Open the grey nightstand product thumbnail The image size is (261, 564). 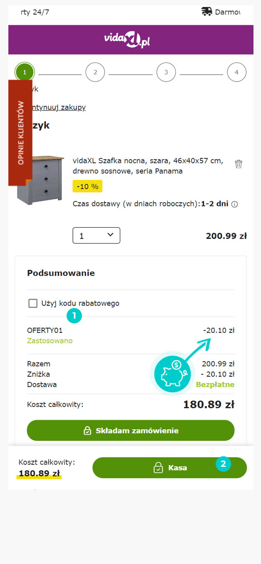point(40,180)
